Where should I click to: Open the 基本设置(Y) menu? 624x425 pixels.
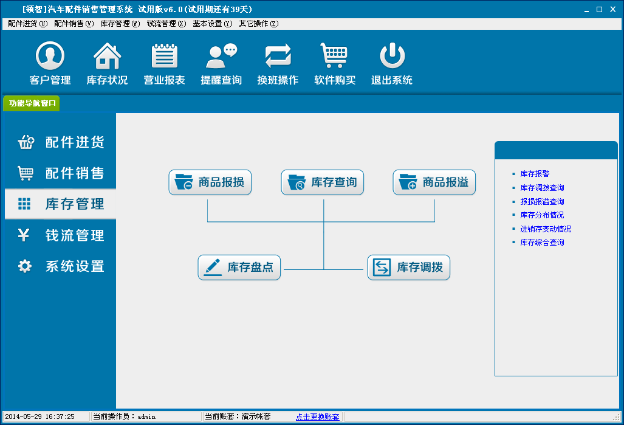[212, 24]
